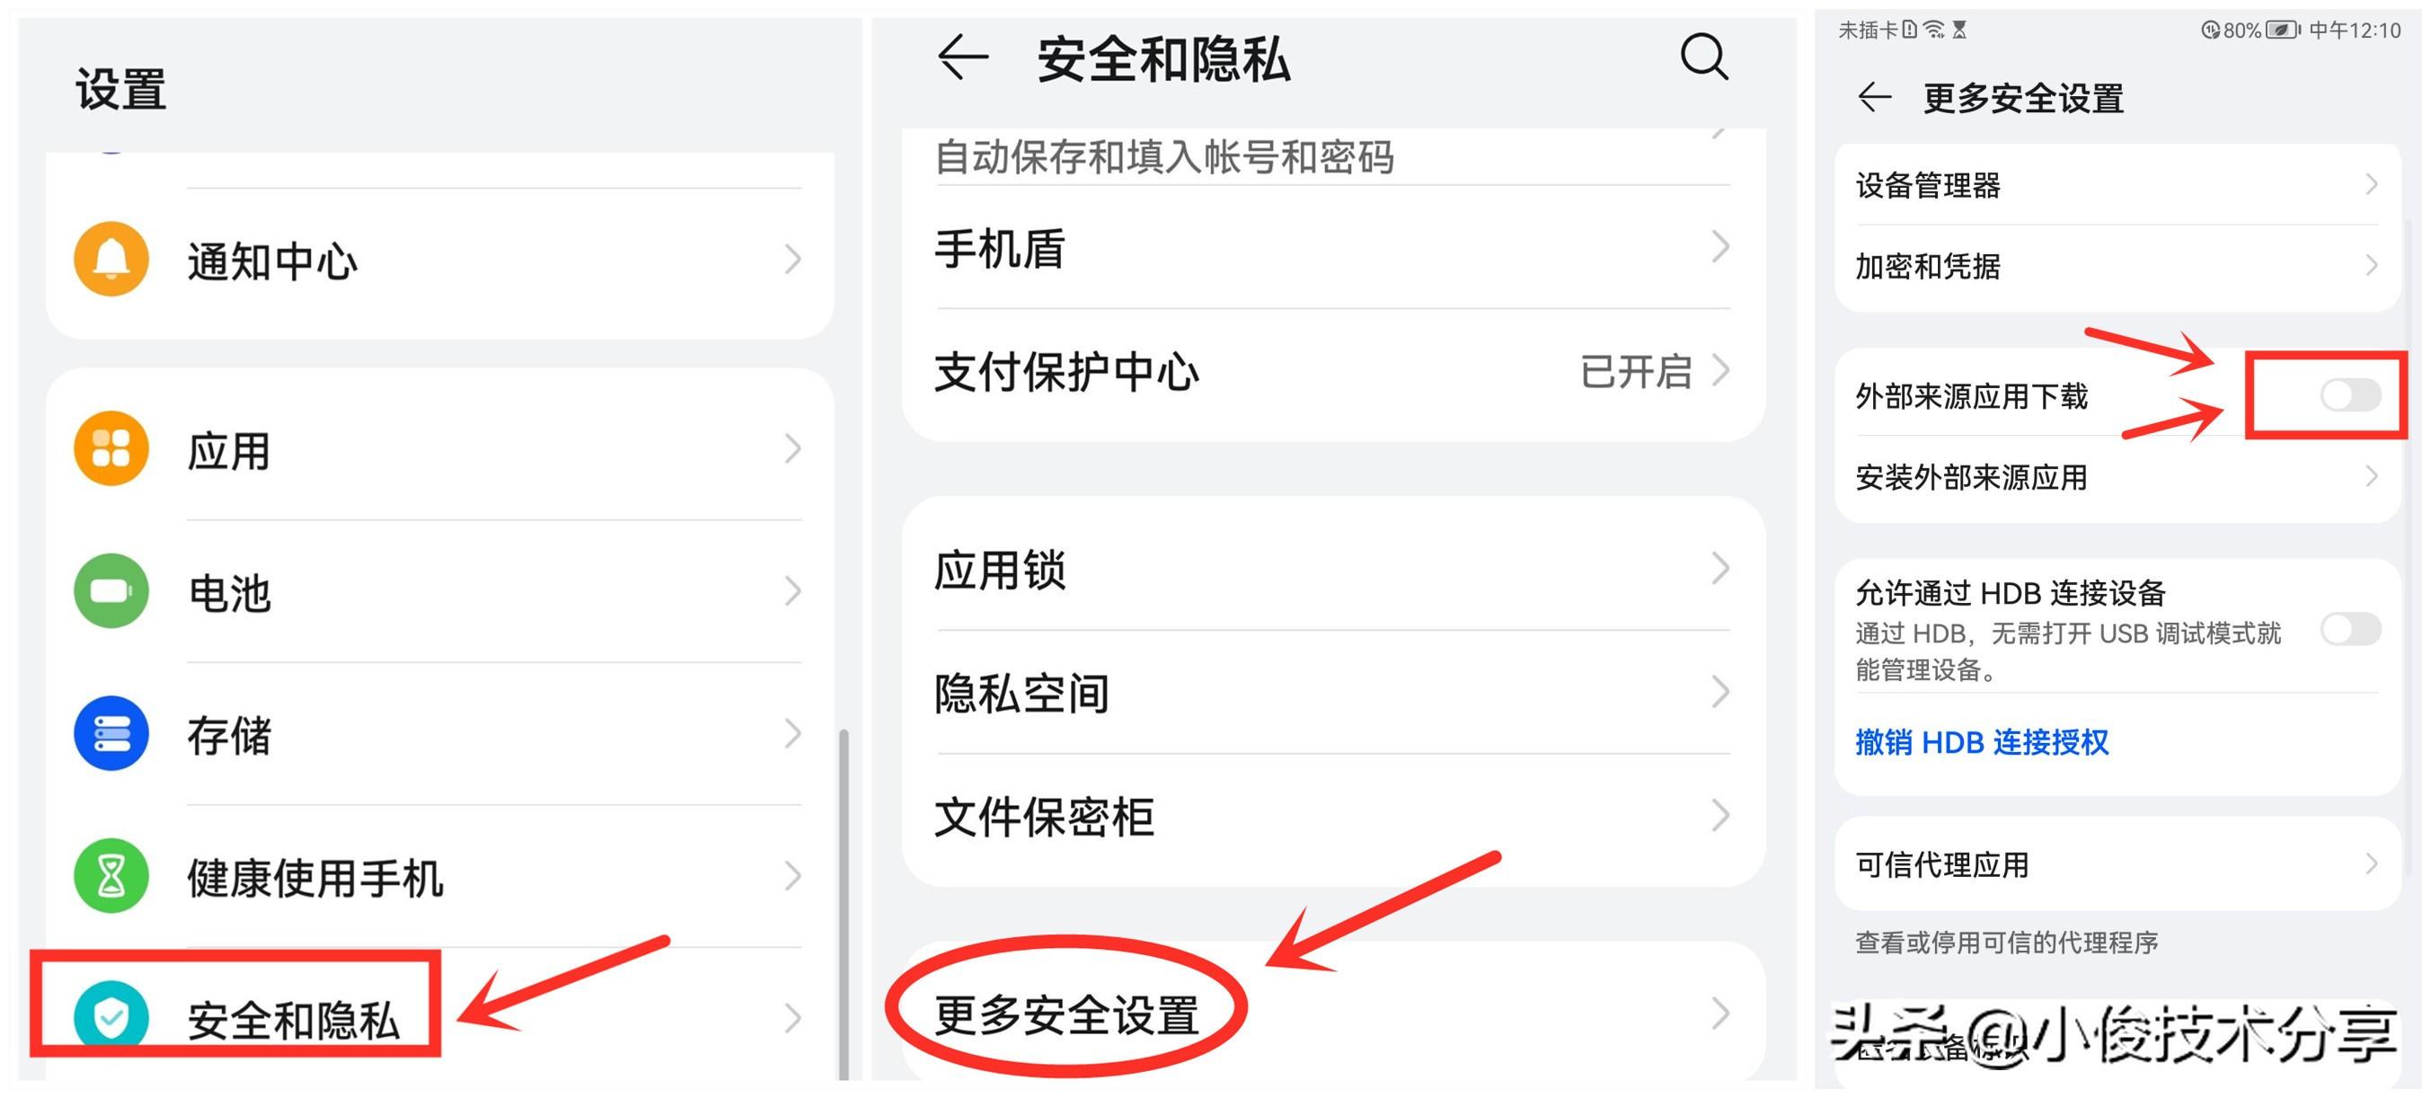Screen dimensions: 2431x1098
Task: Open 设备管理器 via its chevron
Action: coord(2372,184)
